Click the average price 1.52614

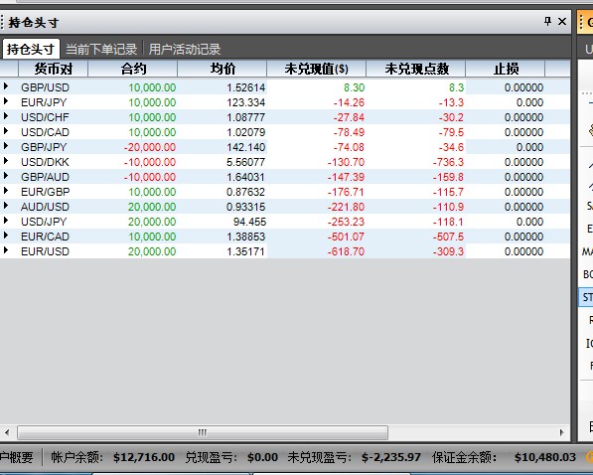tap(245, 87)
